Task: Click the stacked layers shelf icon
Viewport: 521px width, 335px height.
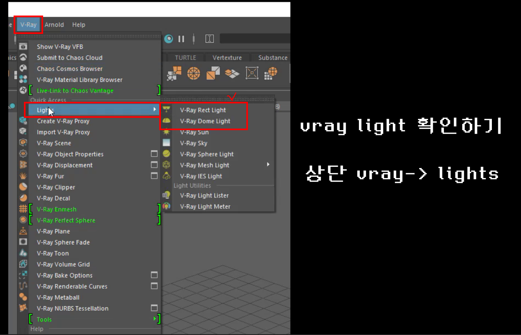Action: coord(232,73)
